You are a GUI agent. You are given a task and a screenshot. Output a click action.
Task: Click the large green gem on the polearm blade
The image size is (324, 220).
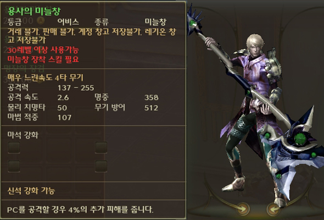coord(299,138)
